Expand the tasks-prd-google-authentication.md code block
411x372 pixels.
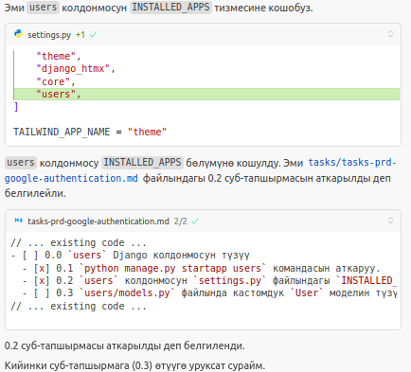coord(390,220)
